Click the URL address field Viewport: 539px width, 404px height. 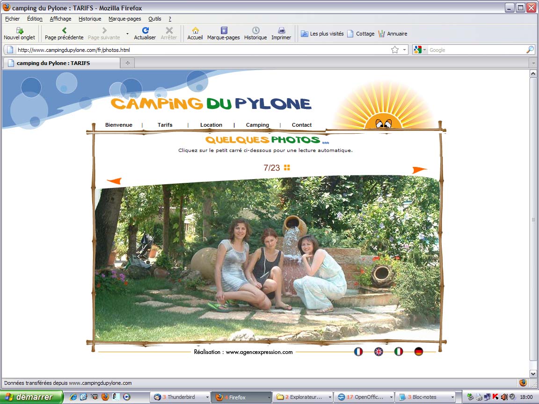click(203, 50)
